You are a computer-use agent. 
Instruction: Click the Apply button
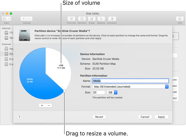161,117
